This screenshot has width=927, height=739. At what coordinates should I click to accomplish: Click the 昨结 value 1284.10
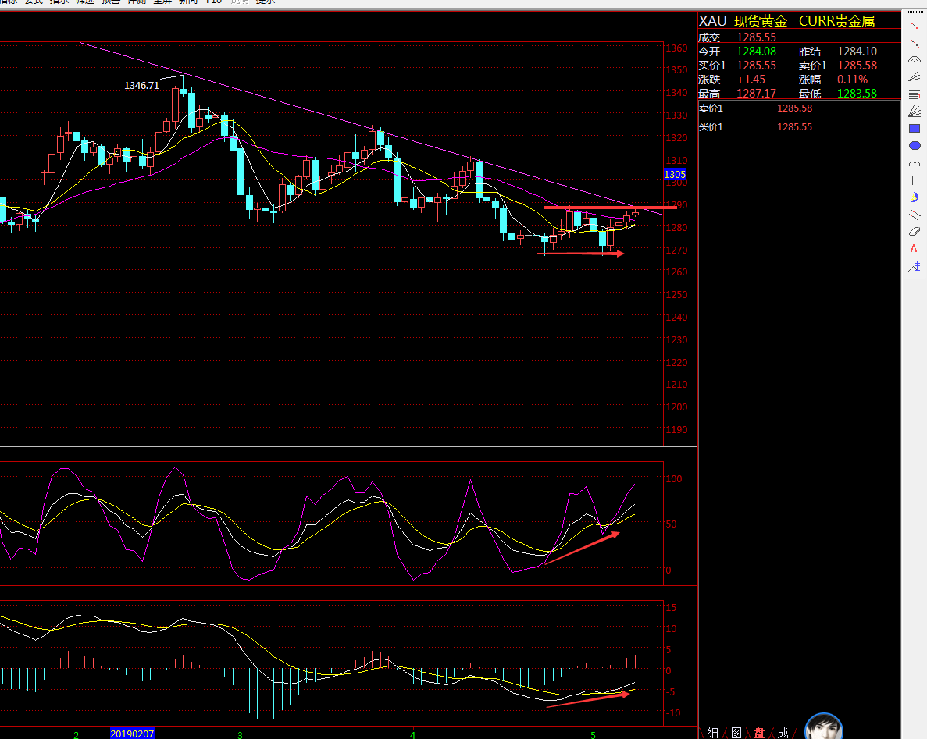point(857,52)
